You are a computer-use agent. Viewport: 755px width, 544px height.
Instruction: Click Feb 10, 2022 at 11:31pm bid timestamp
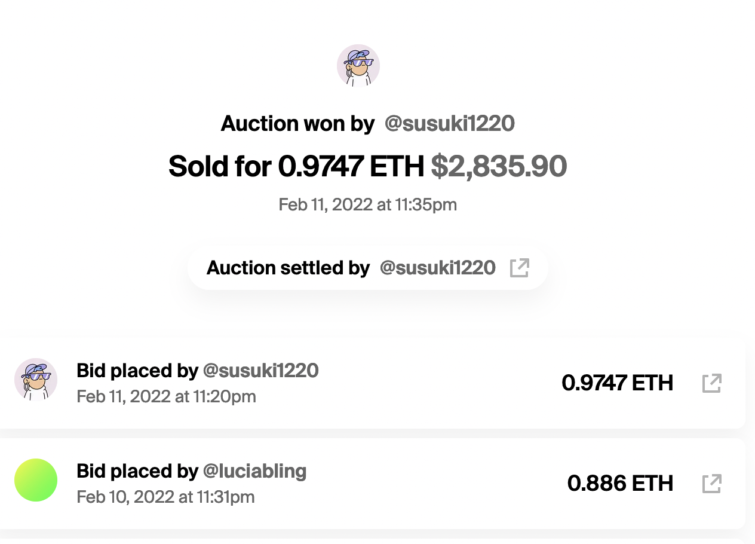(x=165, y=497)
